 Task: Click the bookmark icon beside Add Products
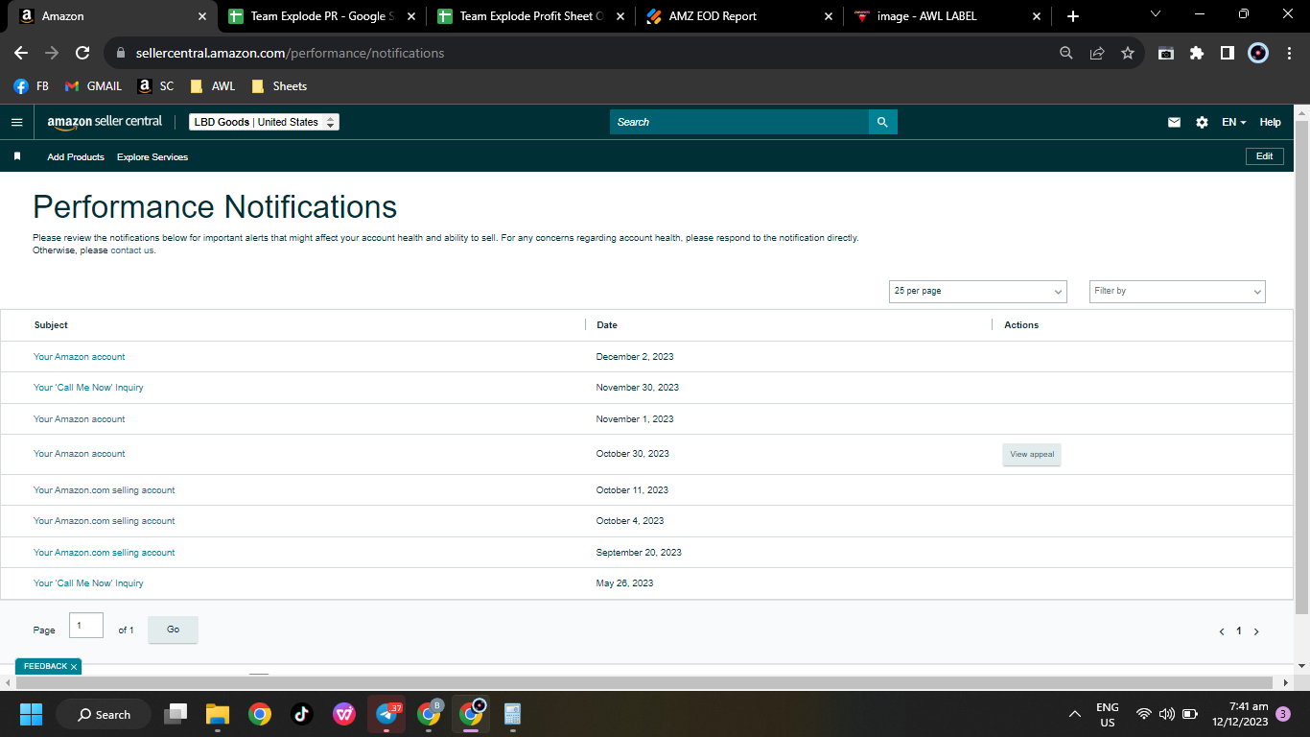[x=17, y=156]
